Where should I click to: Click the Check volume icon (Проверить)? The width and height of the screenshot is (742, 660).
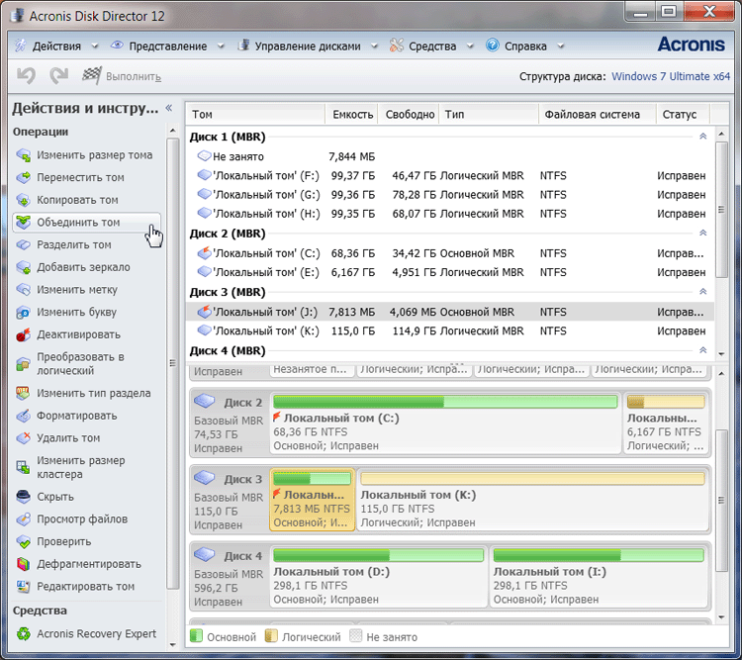(23, 541)
